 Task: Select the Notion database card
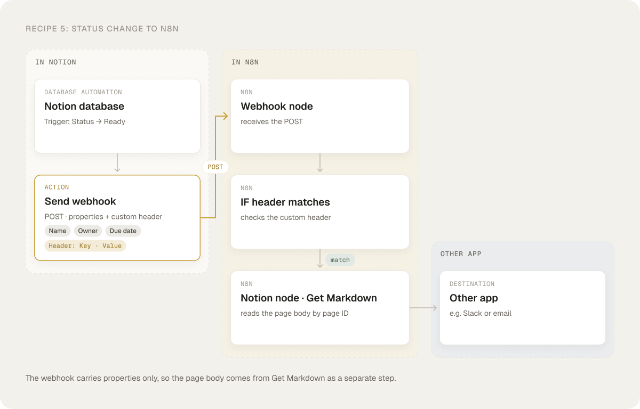click(x=117, y=116)
